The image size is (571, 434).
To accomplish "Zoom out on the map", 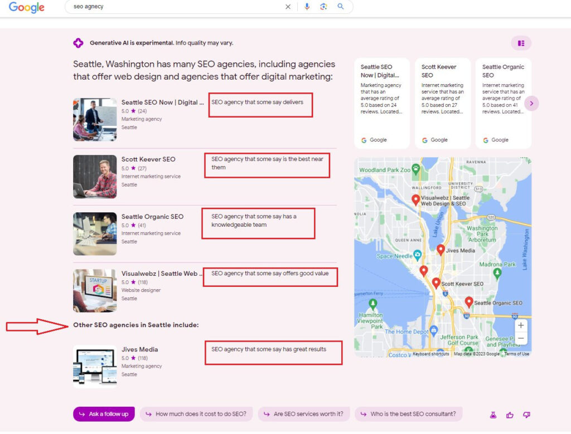I will tap(520, 338).
